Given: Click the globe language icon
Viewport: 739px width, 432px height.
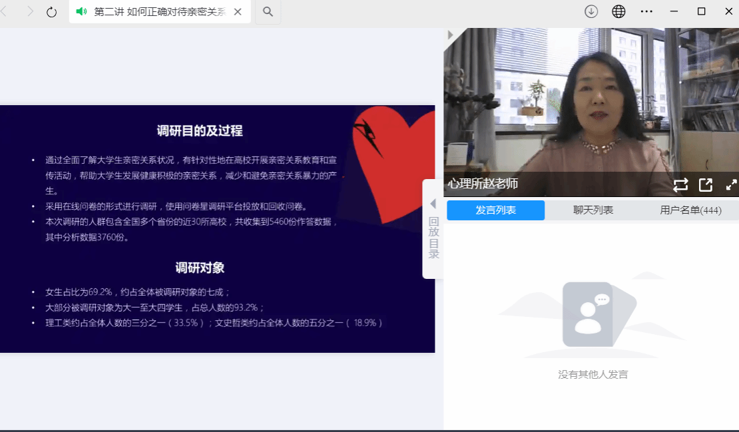Looking at the screenshot, I should coord(618,11).
